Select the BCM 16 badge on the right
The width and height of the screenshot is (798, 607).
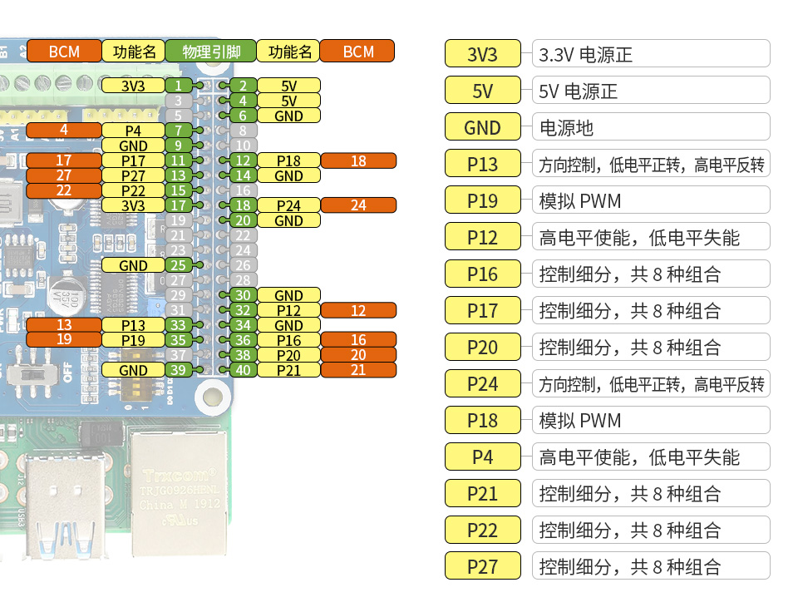(x=357, y=339)
